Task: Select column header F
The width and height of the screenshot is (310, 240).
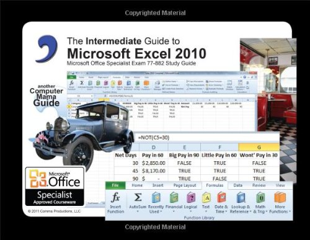Action: coord(219,148)
